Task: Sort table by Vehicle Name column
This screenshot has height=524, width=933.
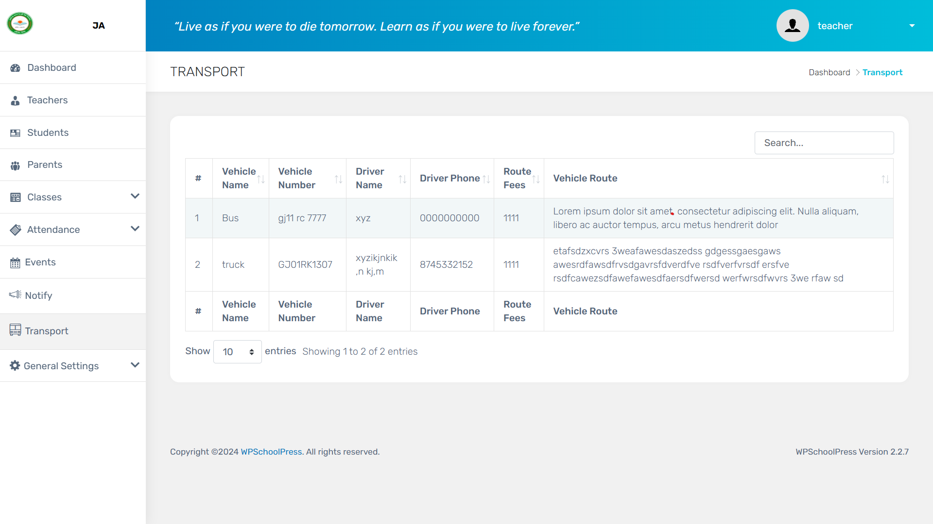Action: 240,179
